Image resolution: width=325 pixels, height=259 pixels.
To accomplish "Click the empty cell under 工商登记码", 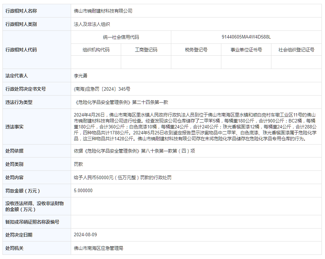I will click(146, 62).
